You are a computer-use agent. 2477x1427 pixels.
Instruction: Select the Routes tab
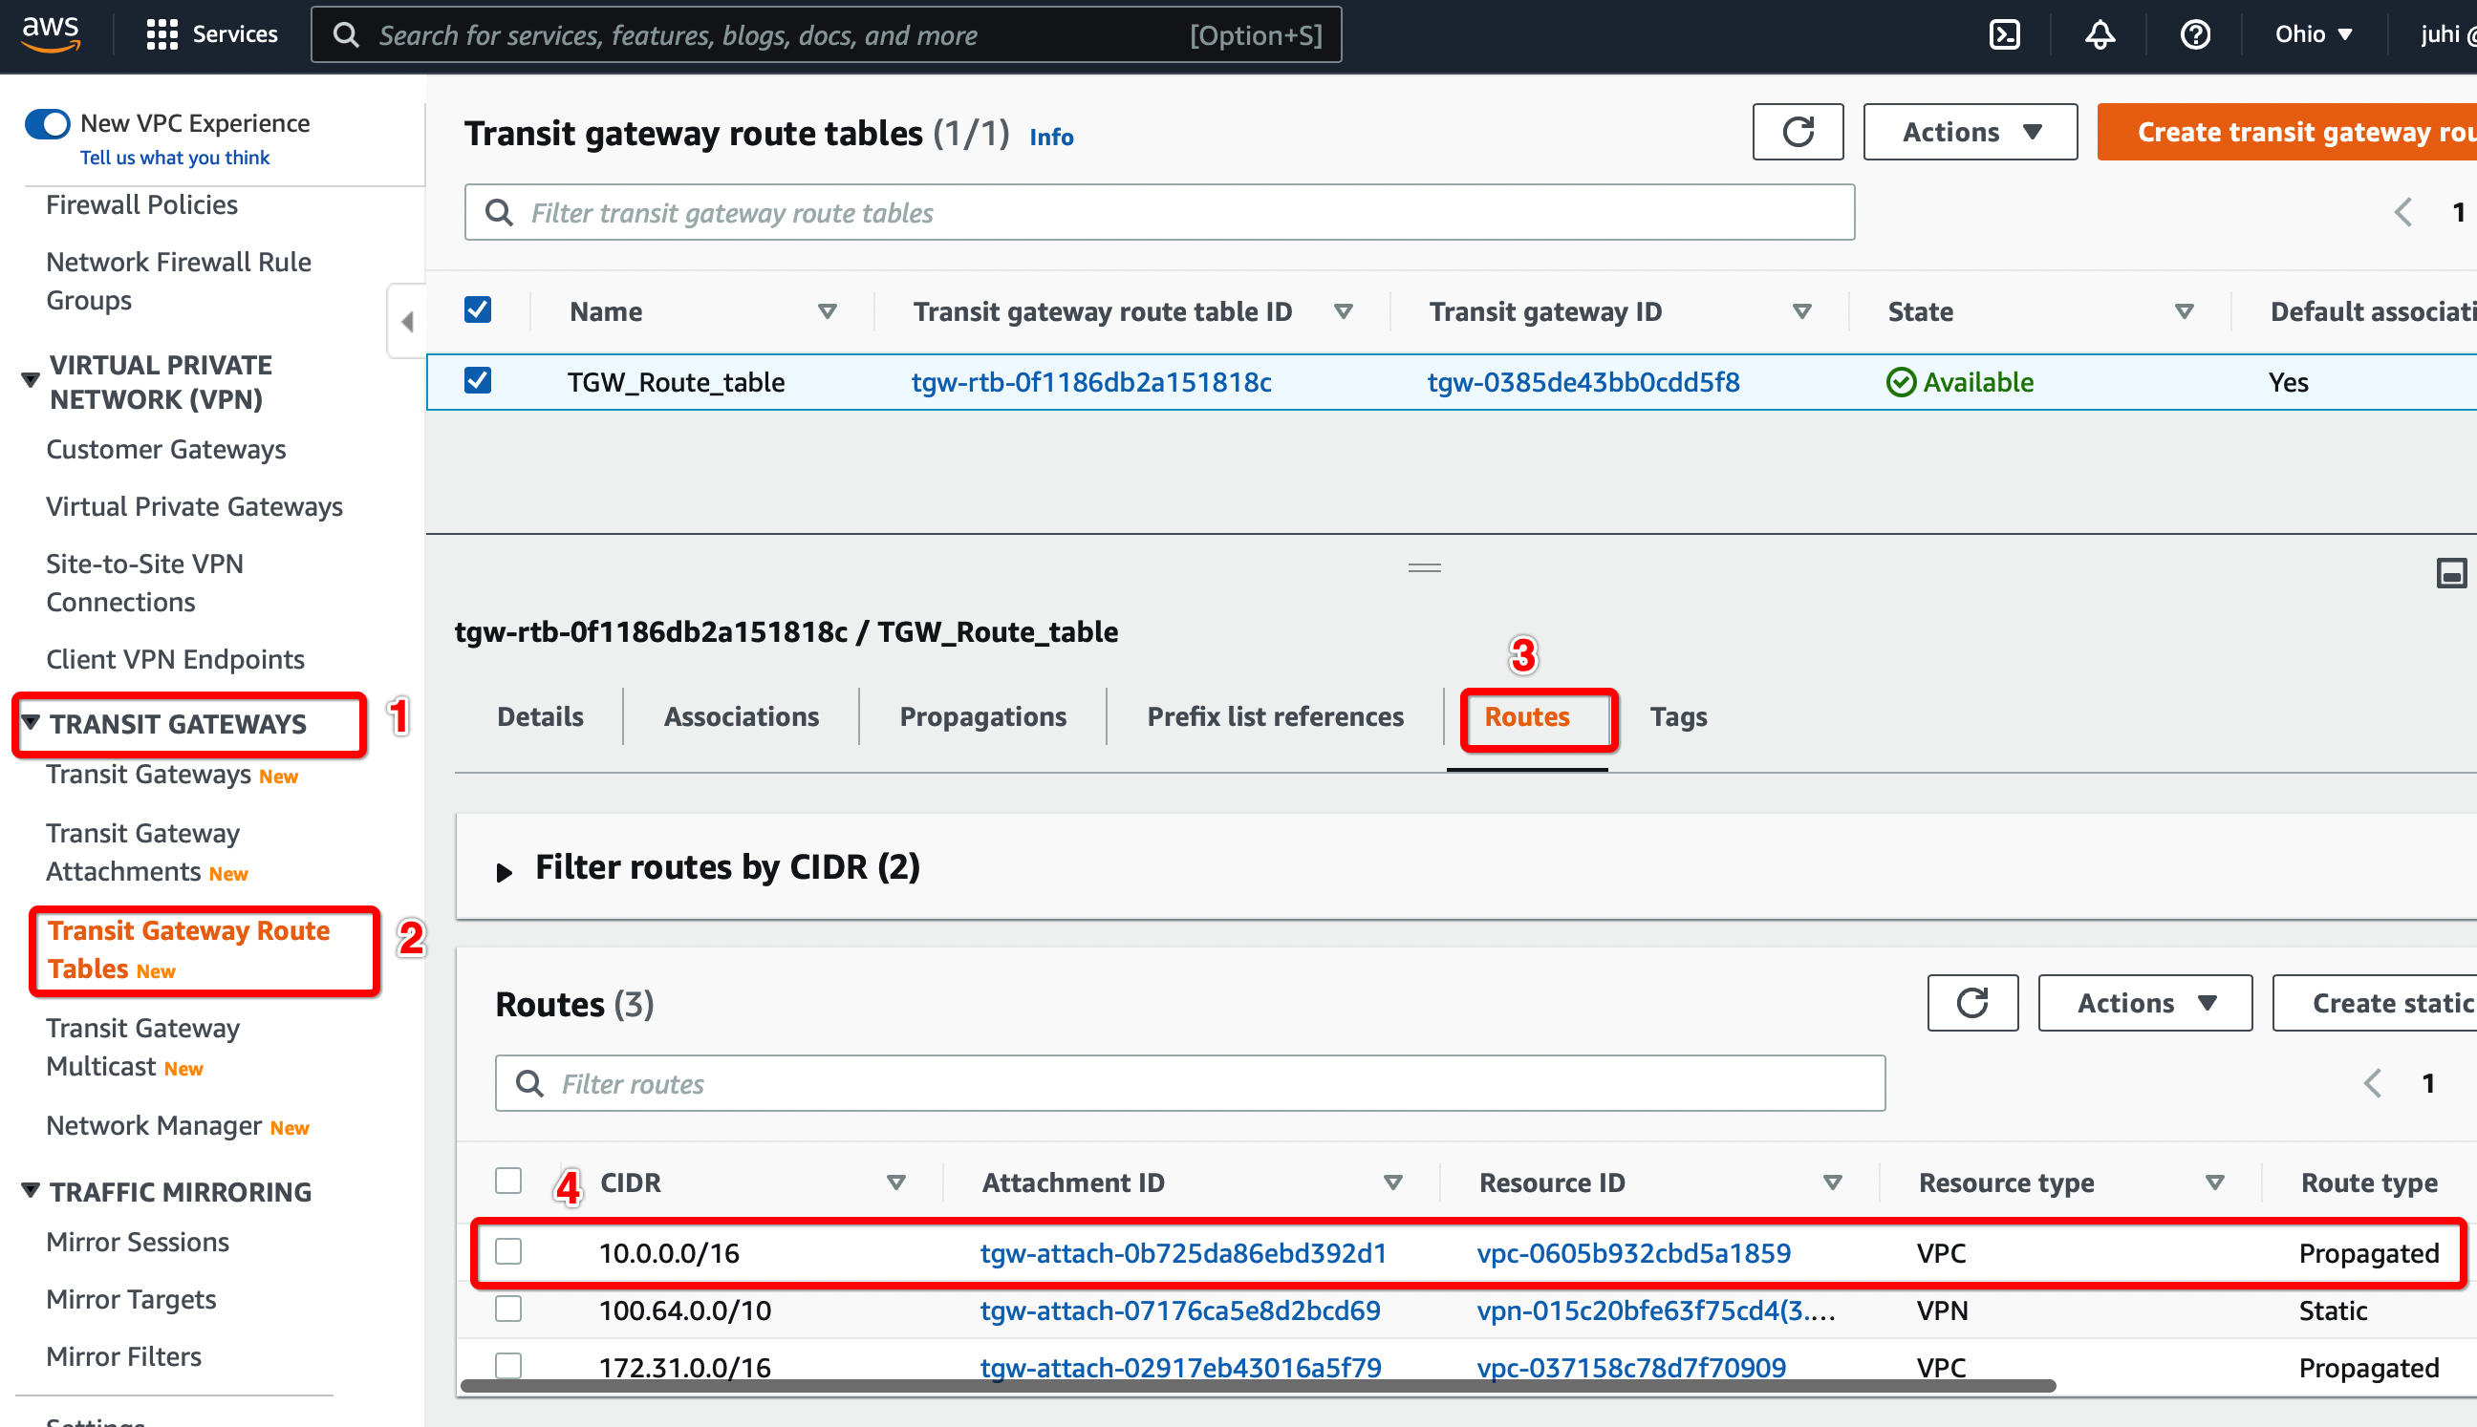pyautogui.click(x=1527, y=716)
